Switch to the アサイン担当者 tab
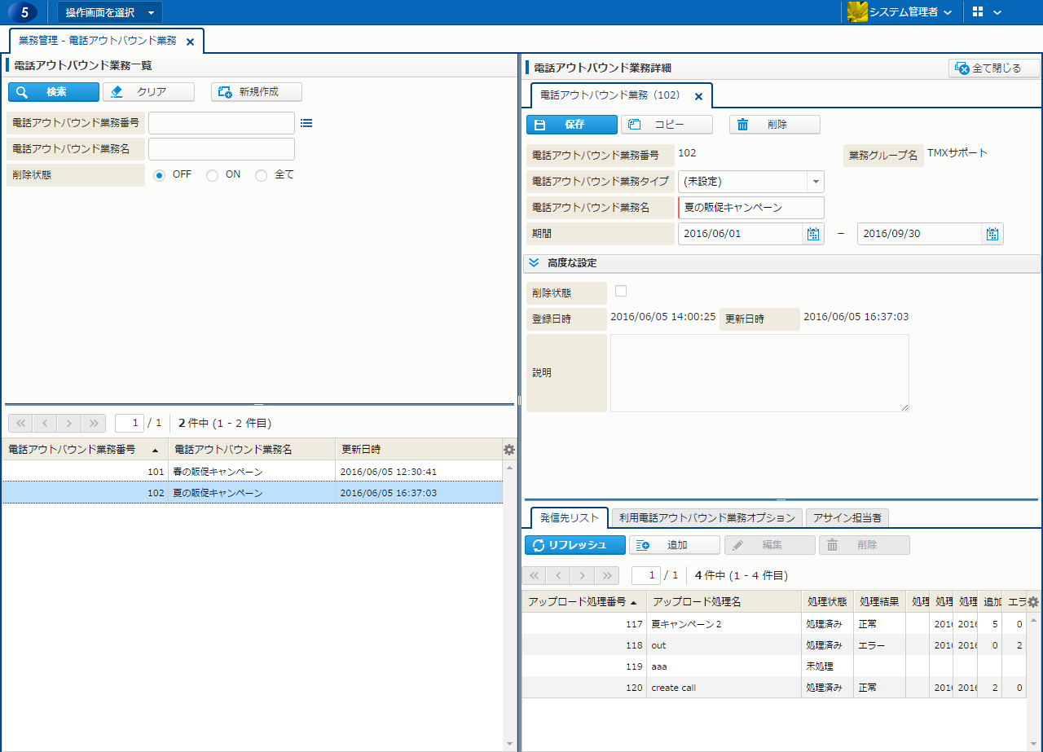Viewport: 1043px width, 752px height. click(847, 517)
